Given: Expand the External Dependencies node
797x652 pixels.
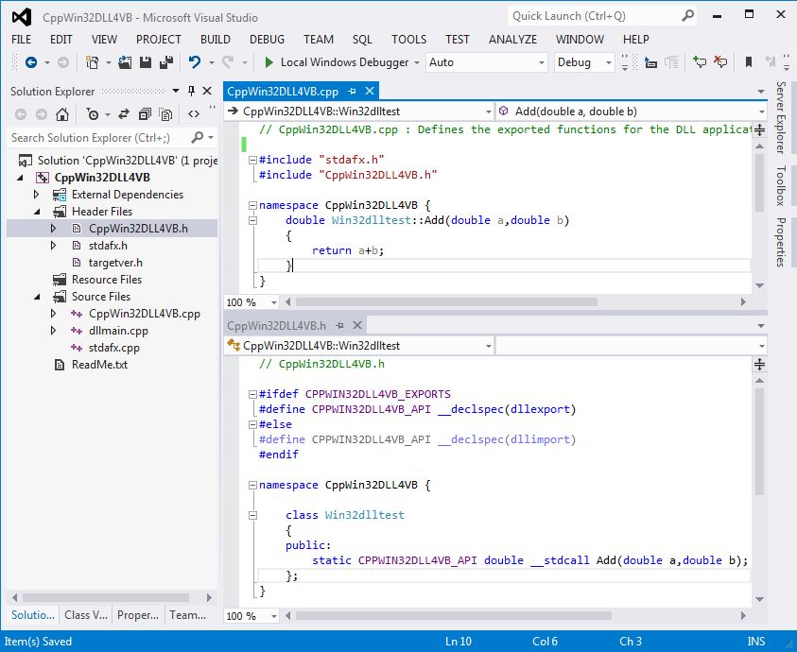Looking at the screenshot, I should point(36,195).
